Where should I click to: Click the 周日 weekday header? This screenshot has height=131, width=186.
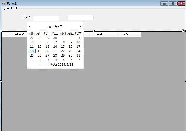(32, 33)
